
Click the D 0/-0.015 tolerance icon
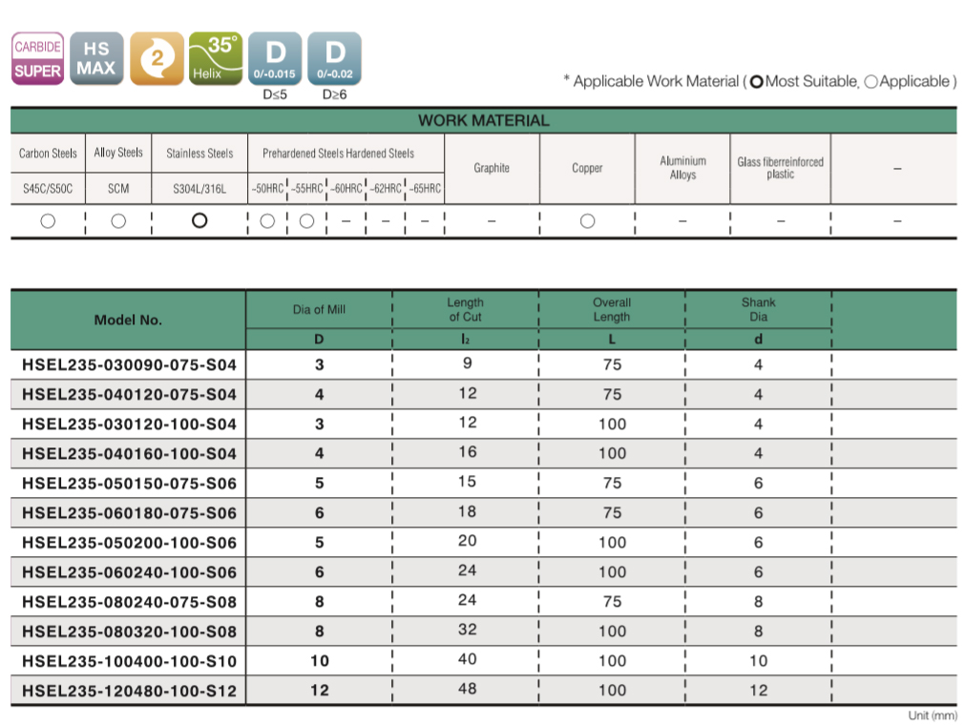click(x=275, y=58)
